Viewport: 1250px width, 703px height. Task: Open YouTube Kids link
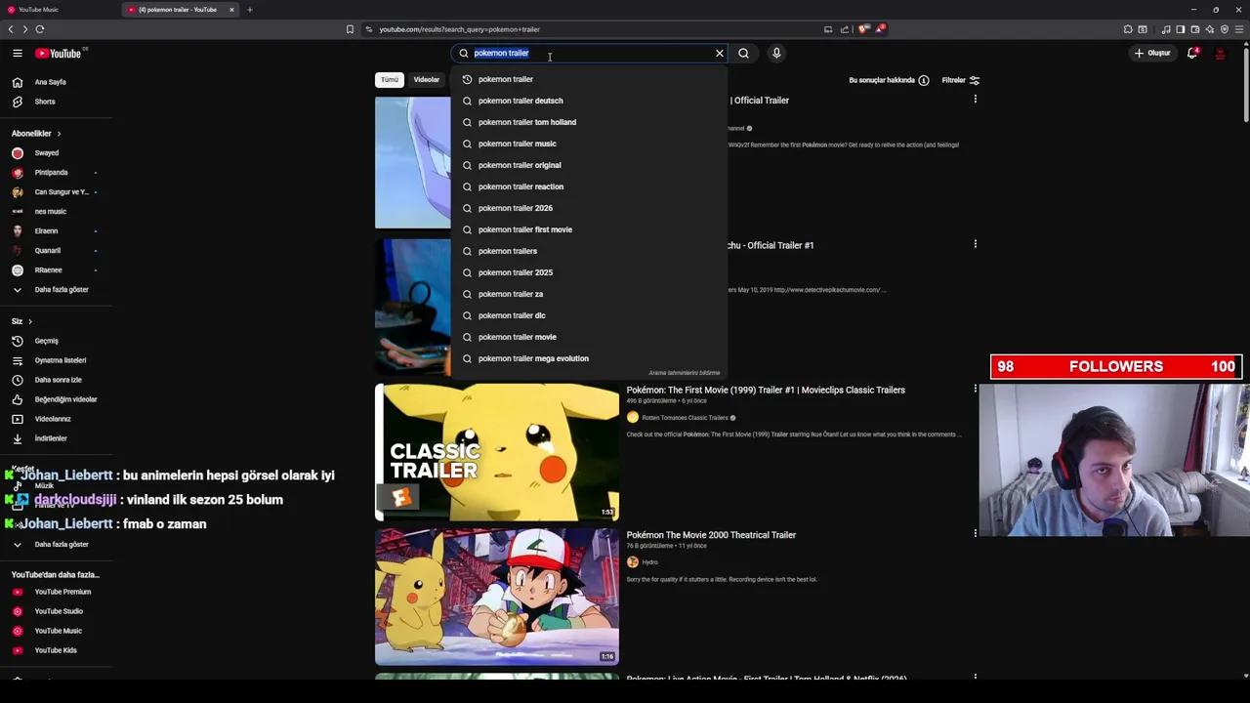point(56,650)
